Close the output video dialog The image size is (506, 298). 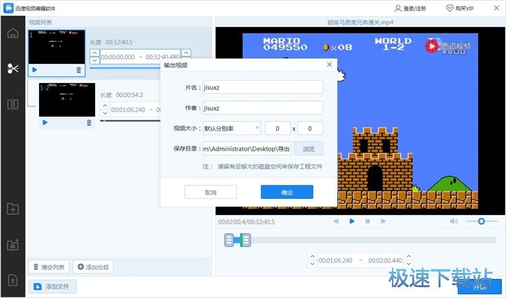pyautogui.click(x=329, y=65)
